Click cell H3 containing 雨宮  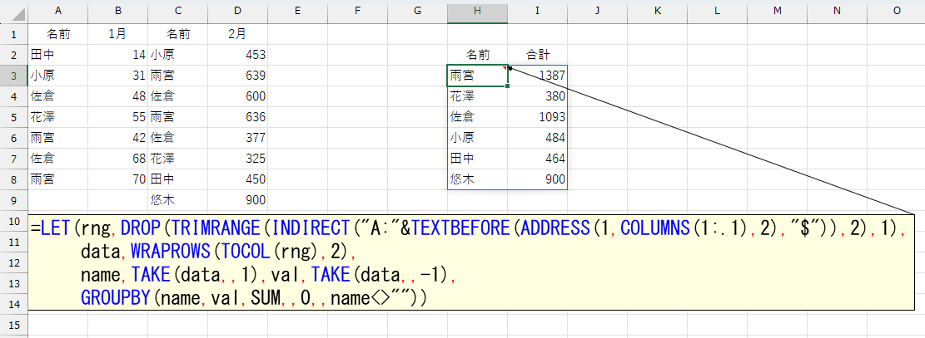(x=476, y=76)
